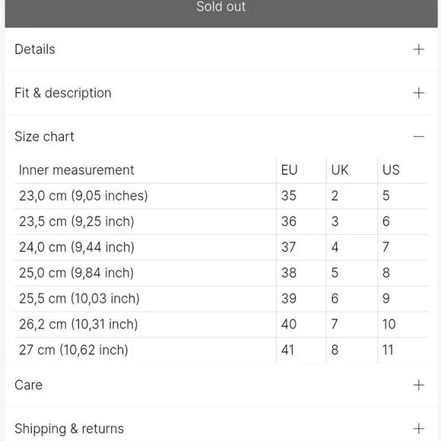Click the Sold out button
Screen dimensions: 441x441
click(221, 11)
